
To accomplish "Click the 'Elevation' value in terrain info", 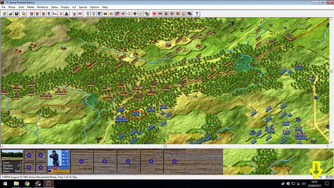I will coord(20,166).
